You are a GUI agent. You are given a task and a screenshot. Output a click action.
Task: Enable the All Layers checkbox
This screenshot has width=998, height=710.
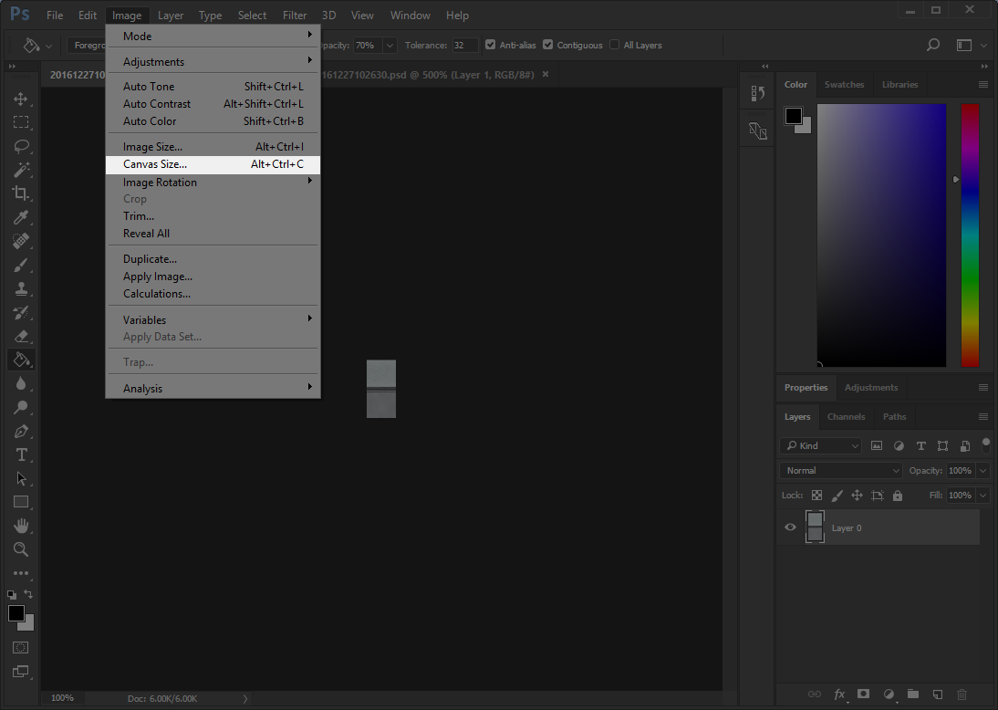pos(614,45)
